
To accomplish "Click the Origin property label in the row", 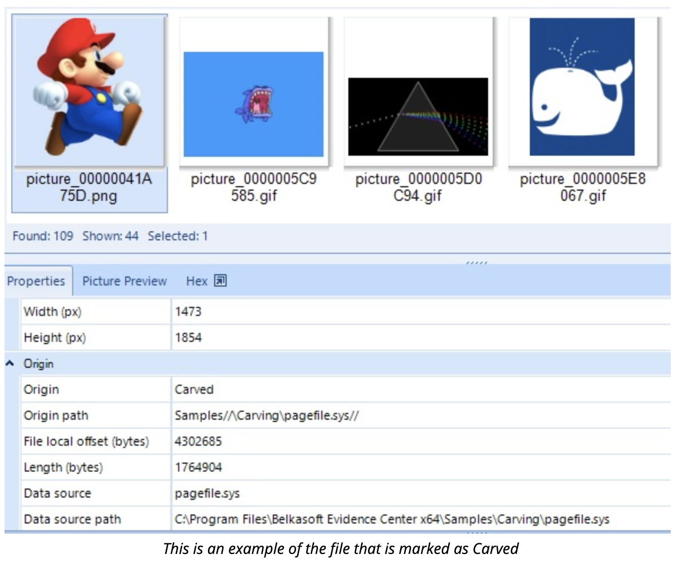I will 41,389.
